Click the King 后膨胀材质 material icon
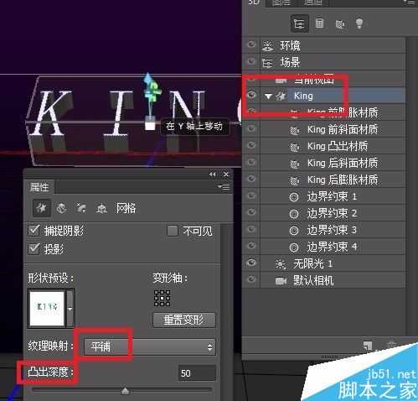Viewport: 418px width, 401px height. (295, 180)
